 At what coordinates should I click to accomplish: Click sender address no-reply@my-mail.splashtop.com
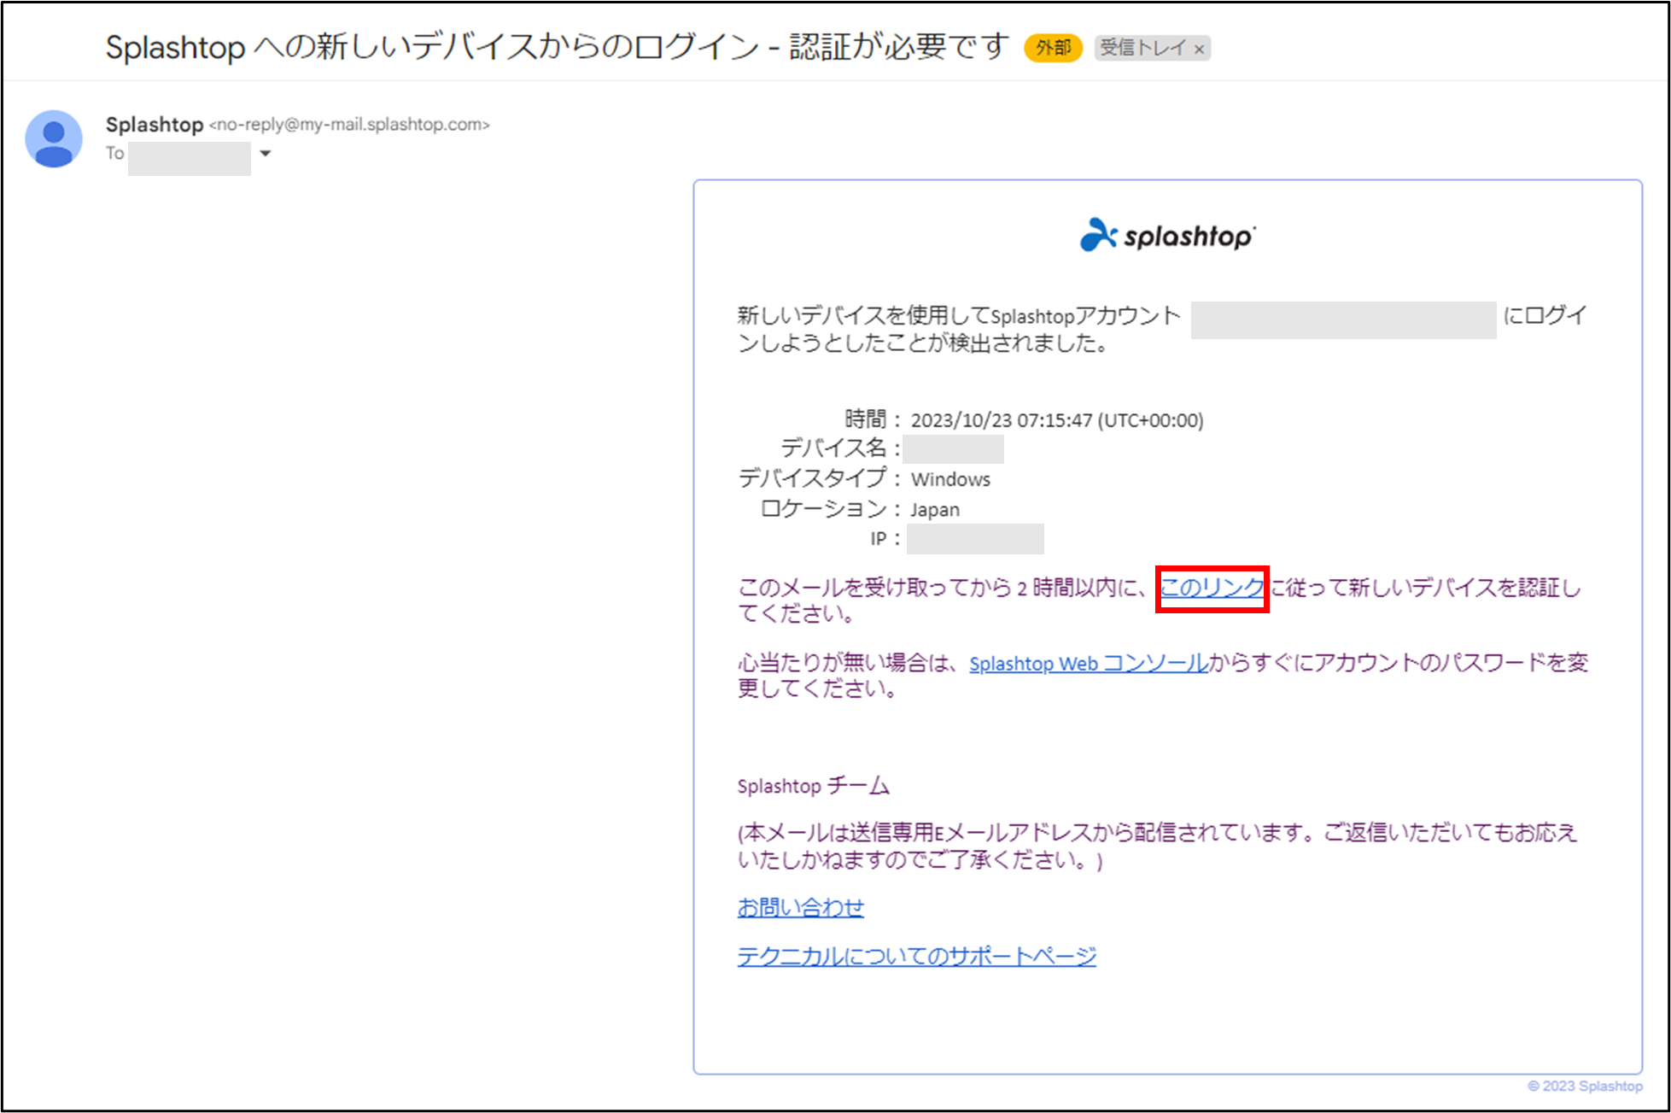coord(349,125)
